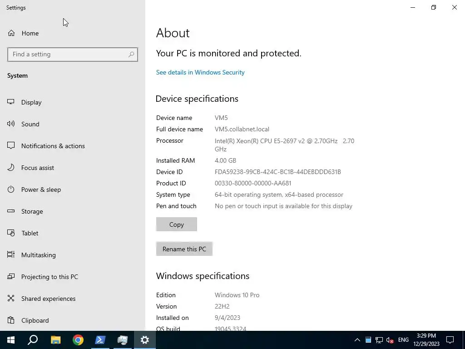Screen dimensions: 465x349
Task: Switch to the computer management app in taskbar
Action: coord(123,340)
